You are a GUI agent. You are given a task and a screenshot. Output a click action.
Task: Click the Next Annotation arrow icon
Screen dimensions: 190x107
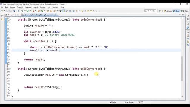(77, 11)
